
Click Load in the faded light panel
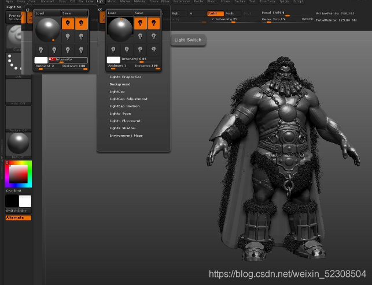48,13
